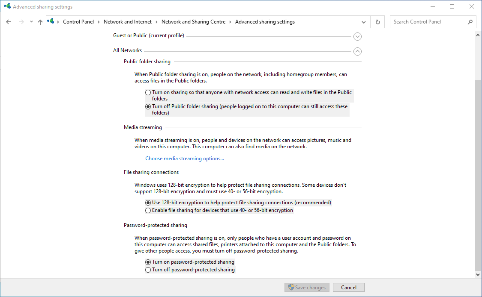The width and height of the screenshot is (482, 297).
Task: Open the chevron menu after Control Panel
Action: click(x=99, y=22)
